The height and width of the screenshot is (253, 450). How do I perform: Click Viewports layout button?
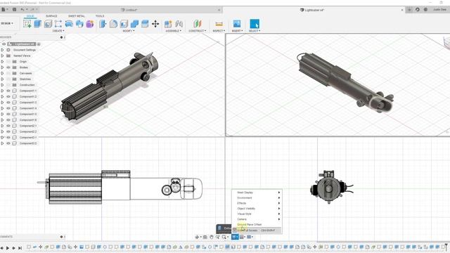250,237
